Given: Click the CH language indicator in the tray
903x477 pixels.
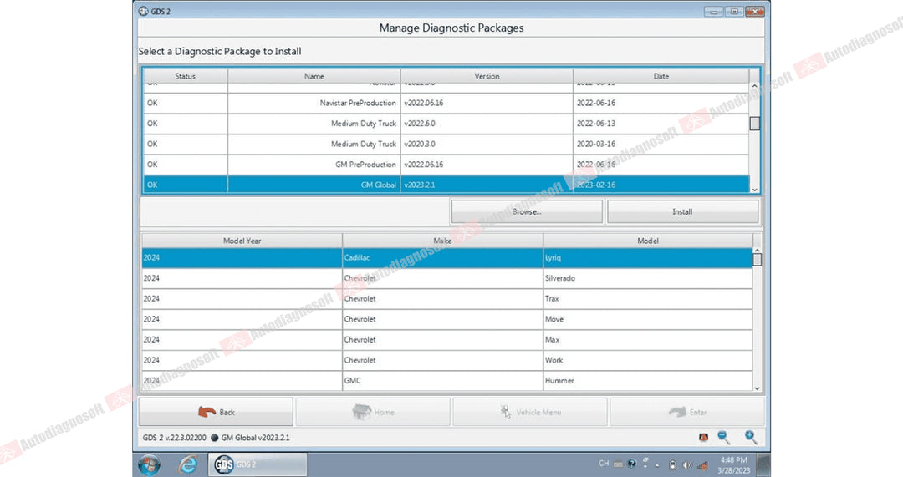Looking at the screenshot, I should 604,463.
